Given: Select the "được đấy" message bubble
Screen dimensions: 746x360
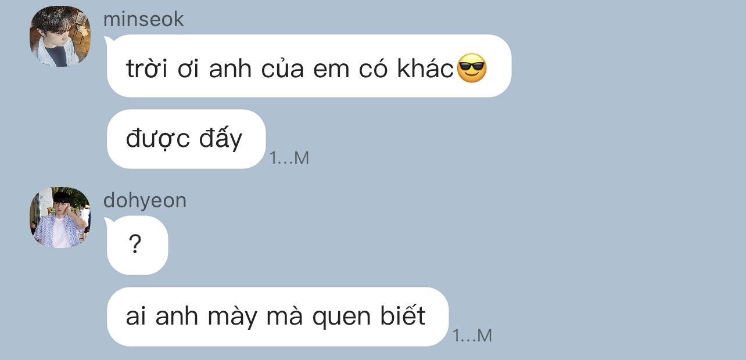Looking at the screenshot, I should coord(185,139).
